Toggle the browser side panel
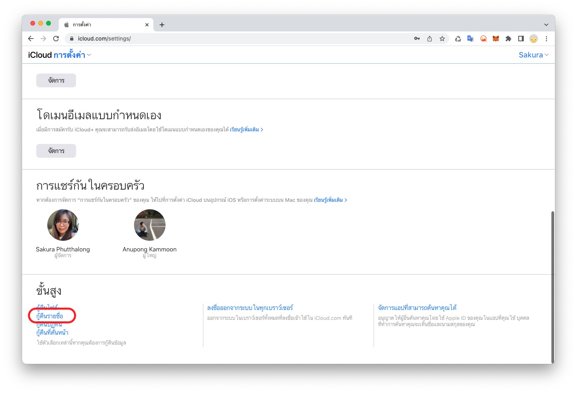This screenshot has height=393, width=577. coord(521,39)
